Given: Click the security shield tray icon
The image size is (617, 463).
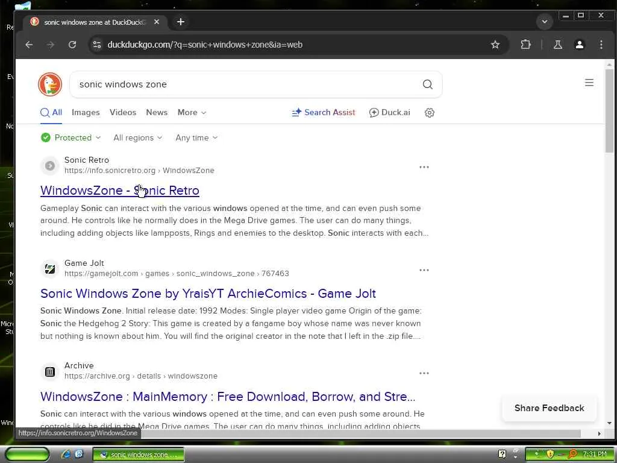Looking at the screenshot, I should (x=550, y=455).
